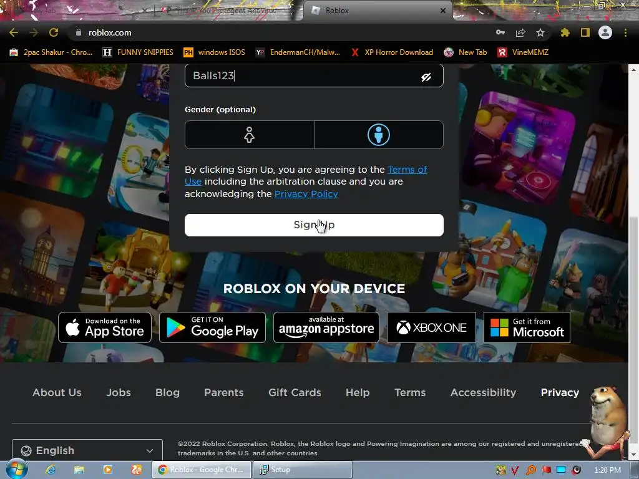Screen dimensions: 639x479
Task: Open the XP Horror Download bookmark
Action: click(392, 52)
